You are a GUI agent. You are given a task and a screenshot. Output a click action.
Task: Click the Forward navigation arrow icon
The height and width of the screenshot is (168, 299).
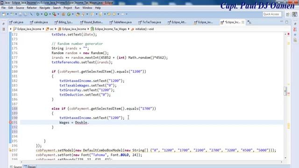click(122, 14)
